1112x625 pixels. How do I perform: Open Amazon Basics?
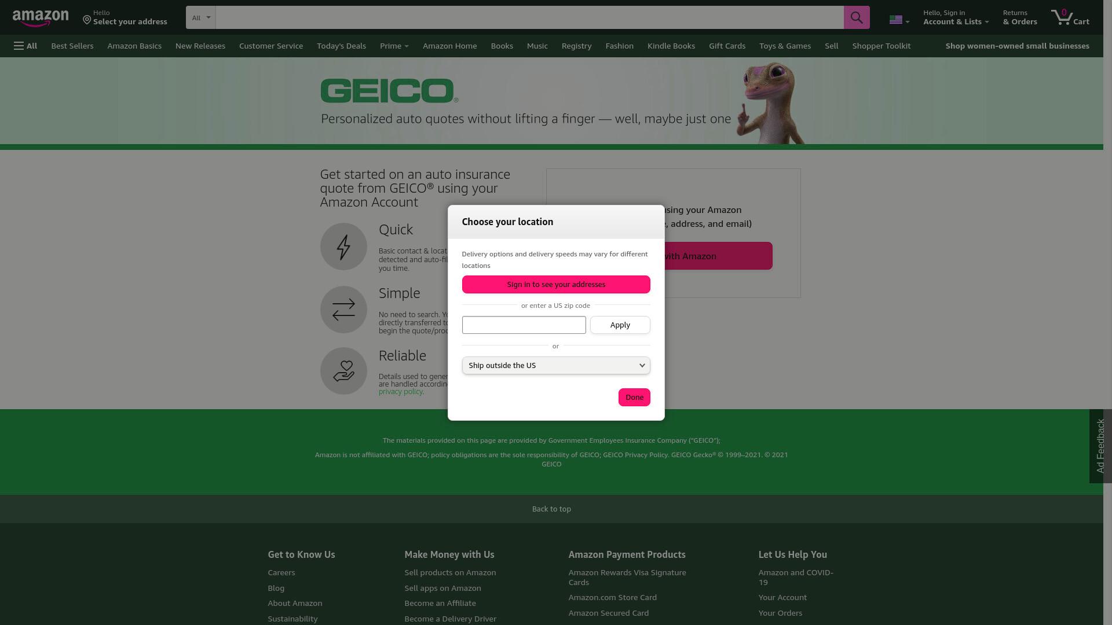[x=134, y=46]
